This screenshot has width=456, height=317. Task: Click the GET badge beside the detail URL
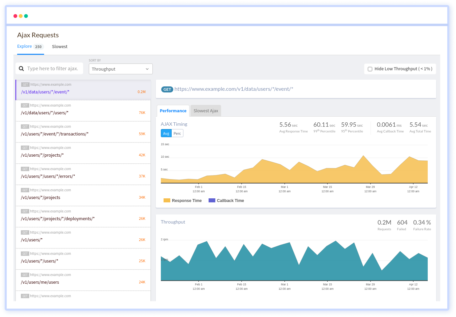[167, 89]
